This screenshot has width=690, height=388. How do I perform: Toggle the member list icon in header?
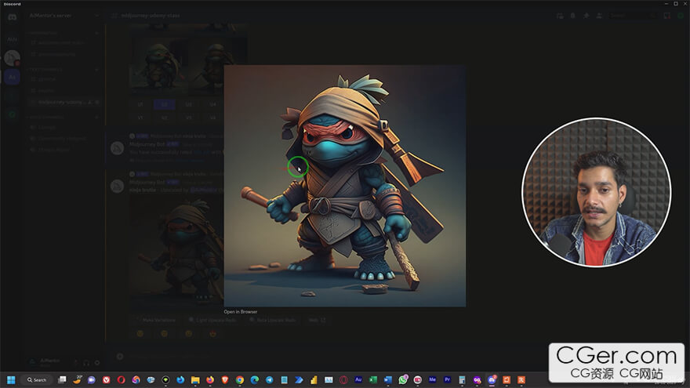tap(599, 16)
